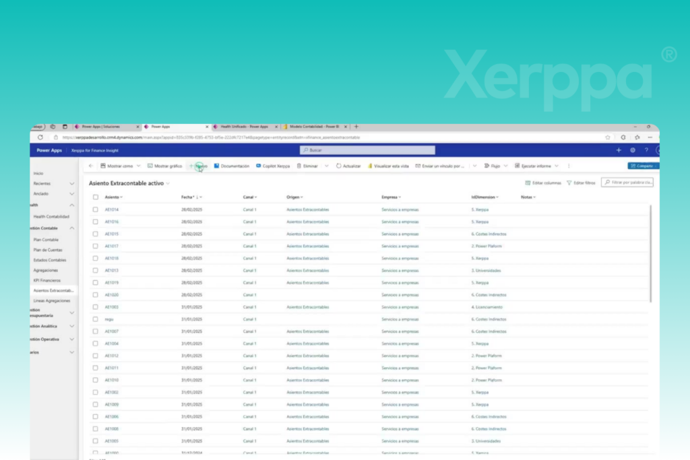Click the Compartir button

[x=643, y=166]
